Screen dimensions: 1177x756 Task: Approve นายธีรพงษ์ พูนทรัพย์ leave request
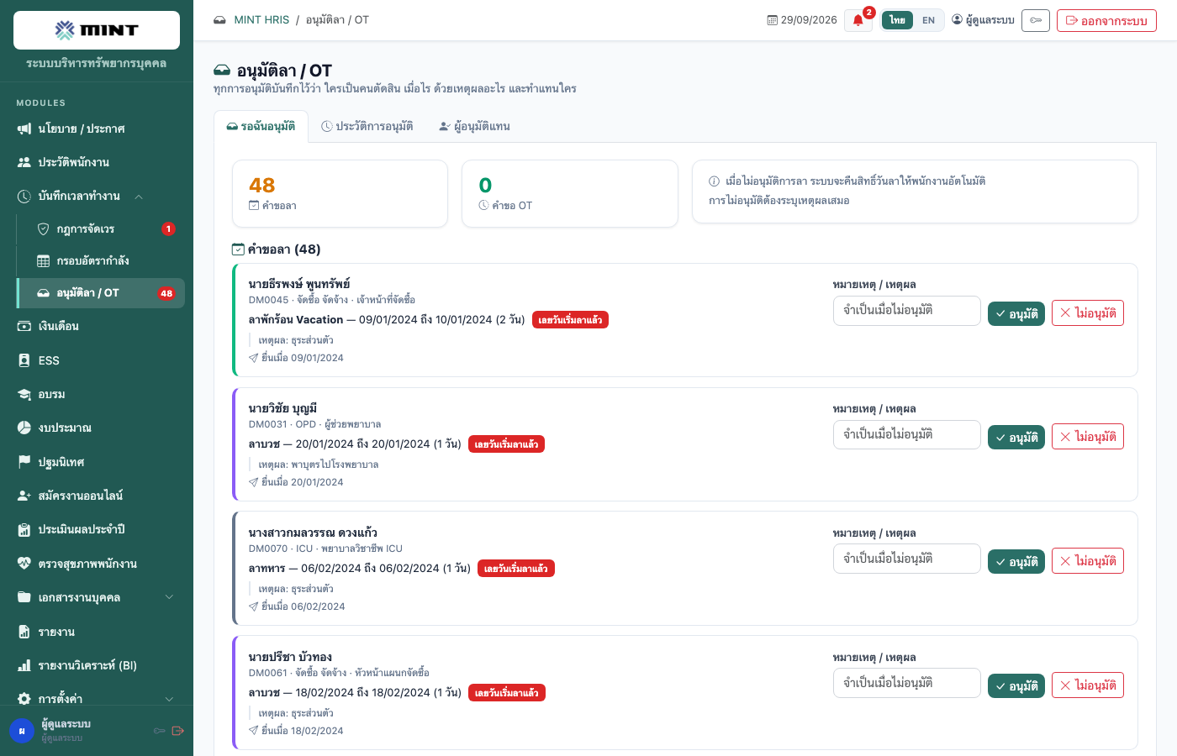(x=1016, y=313)
